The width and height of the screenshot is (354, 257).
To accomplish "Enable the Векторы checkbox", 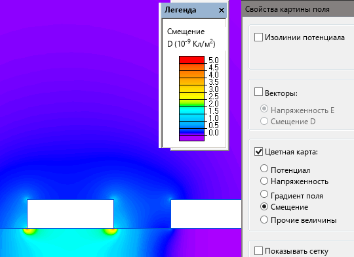I will click(258, 92).
